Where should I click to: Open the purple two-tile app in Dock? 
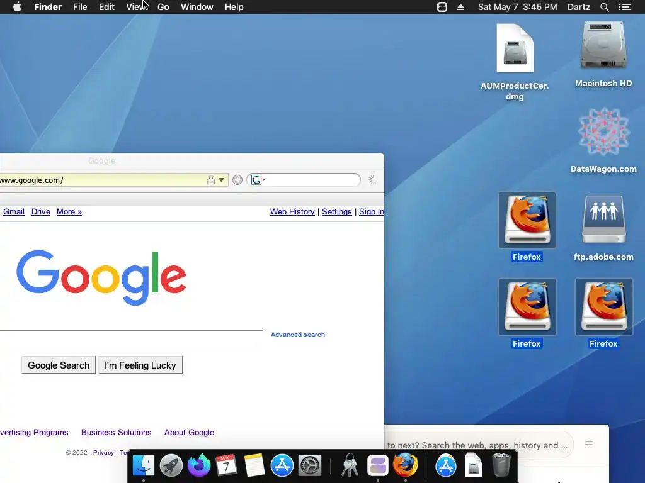pyautogui.click(x=378, y=465)
